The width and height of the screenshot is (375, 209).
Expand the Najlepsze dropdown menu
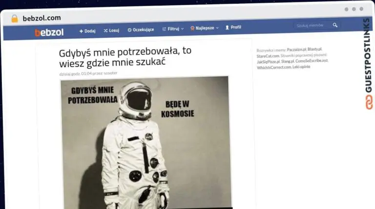tap(205, 28)
